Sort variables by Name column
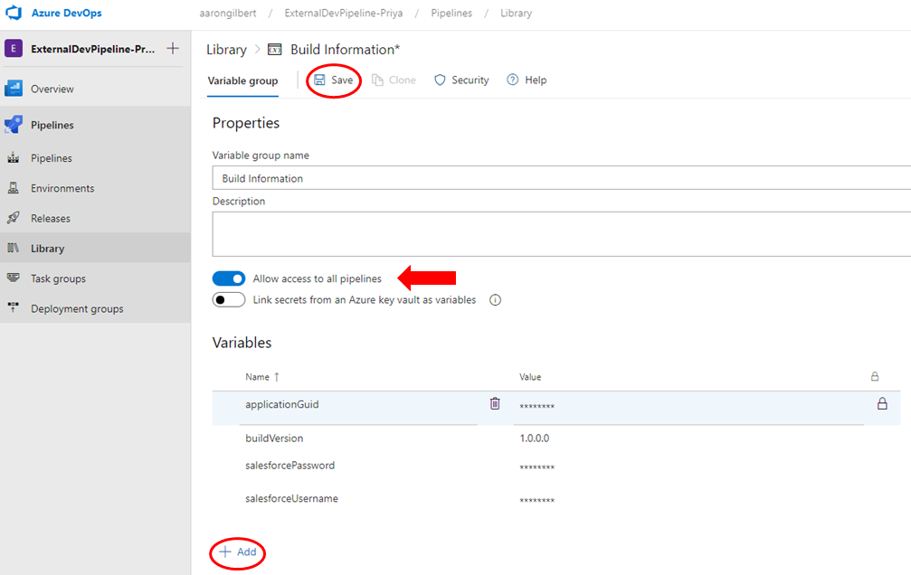Viewport: 911px width, 575px height. point(262,377)
